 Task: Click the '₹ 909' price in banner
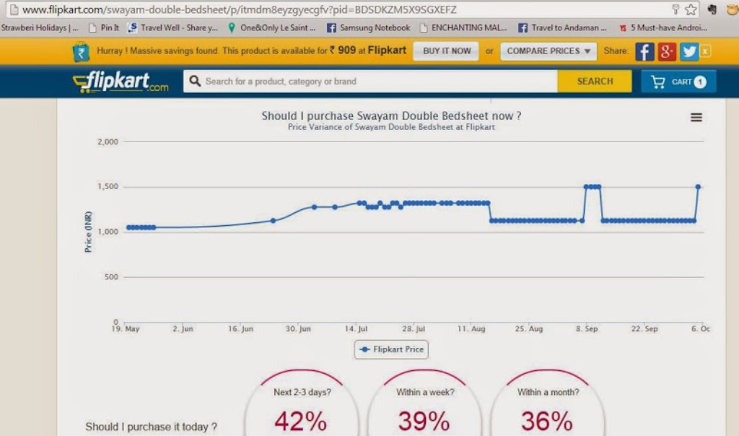[x=343, y=51]
